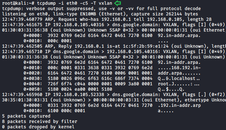Click the timestamp 12:47:39.461675
The width and height of the screenshot is (226, 130).
[x=22, y=25]
